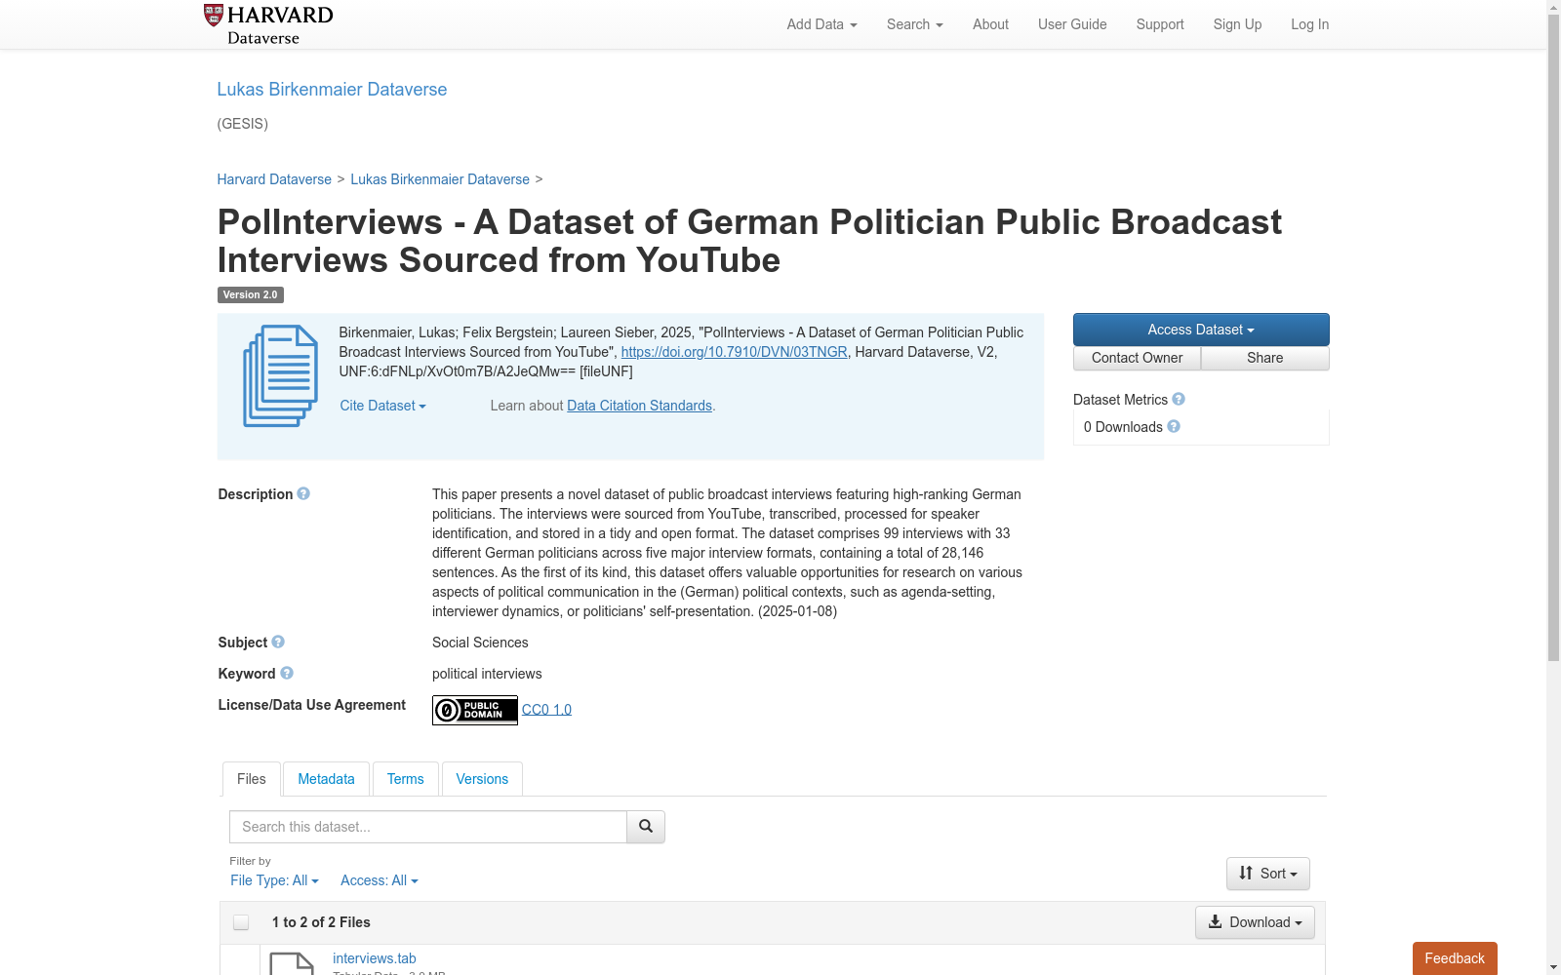The image size is (1561, 975).
Task: Click the magnifier search button for dataset files
Action: coord(646,827)
